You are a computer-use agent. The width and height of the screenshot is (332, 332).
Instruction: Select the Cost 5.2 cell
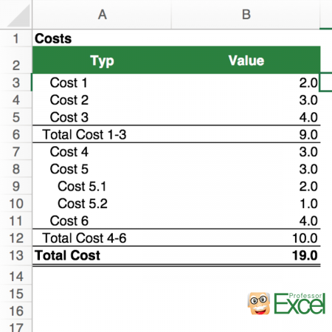click(x=102, y=204)
